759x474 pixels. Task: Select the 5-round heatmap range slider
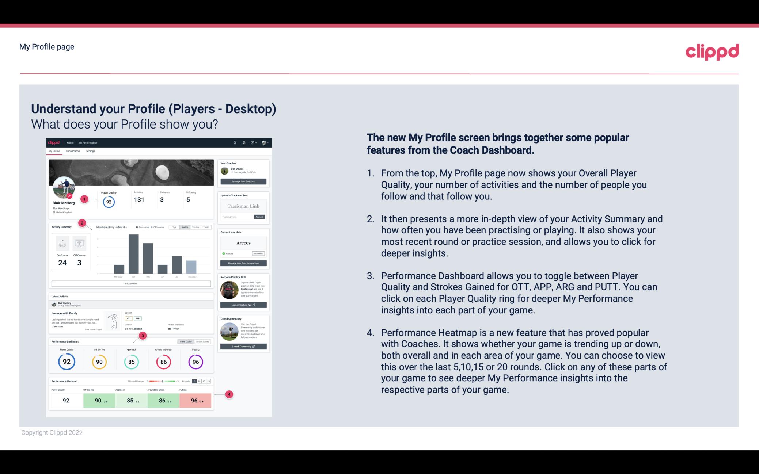tap(194, 381)
